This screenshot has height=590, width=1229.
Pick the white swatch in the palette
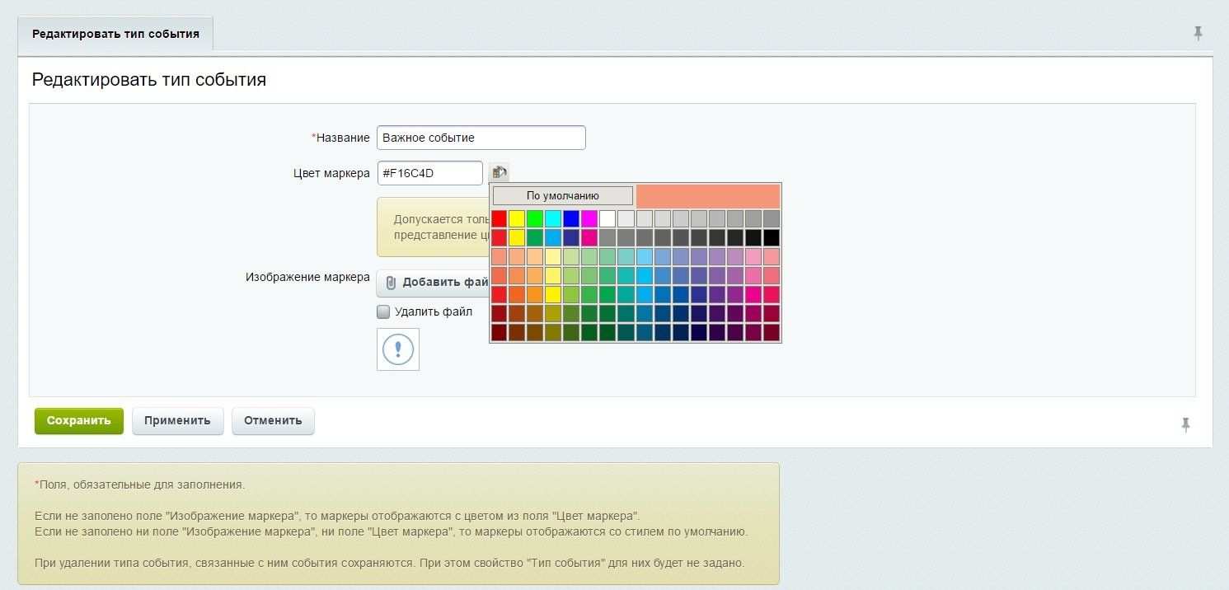(x=607, y=218)
